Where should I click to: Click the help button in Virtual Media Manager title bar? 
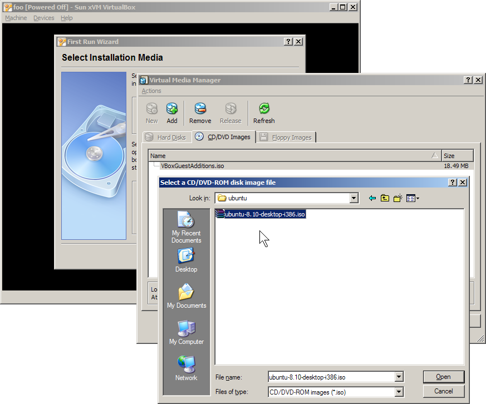pyautogui.click(x=468, y=80)
